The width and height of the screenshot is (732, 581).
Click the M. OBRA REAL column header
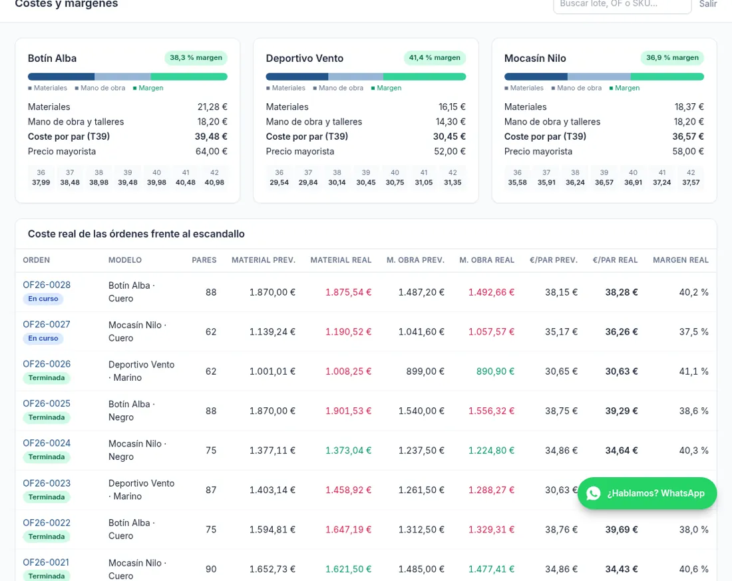pos(487,260)
